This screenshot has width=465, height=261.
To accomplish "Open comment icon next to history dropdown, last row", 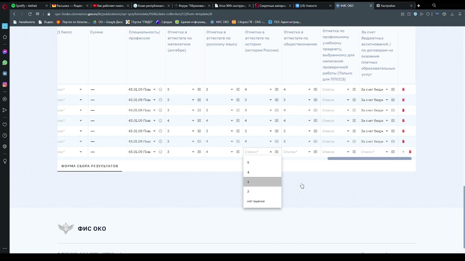I will pyautogui.click(x=276, y=152).
